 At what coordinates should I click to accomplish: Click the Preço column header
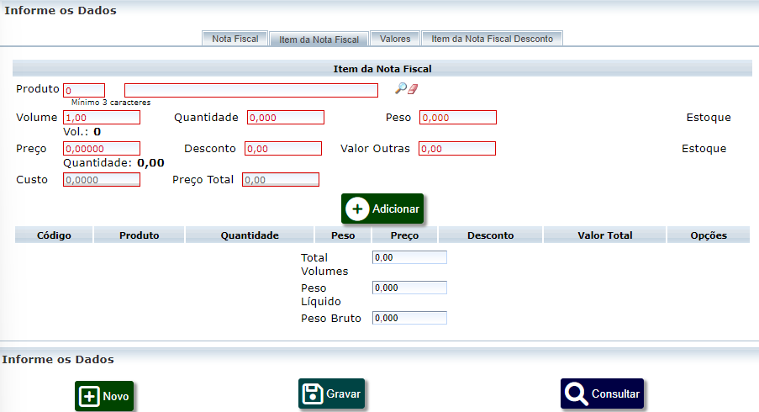[x=404, y=235]
